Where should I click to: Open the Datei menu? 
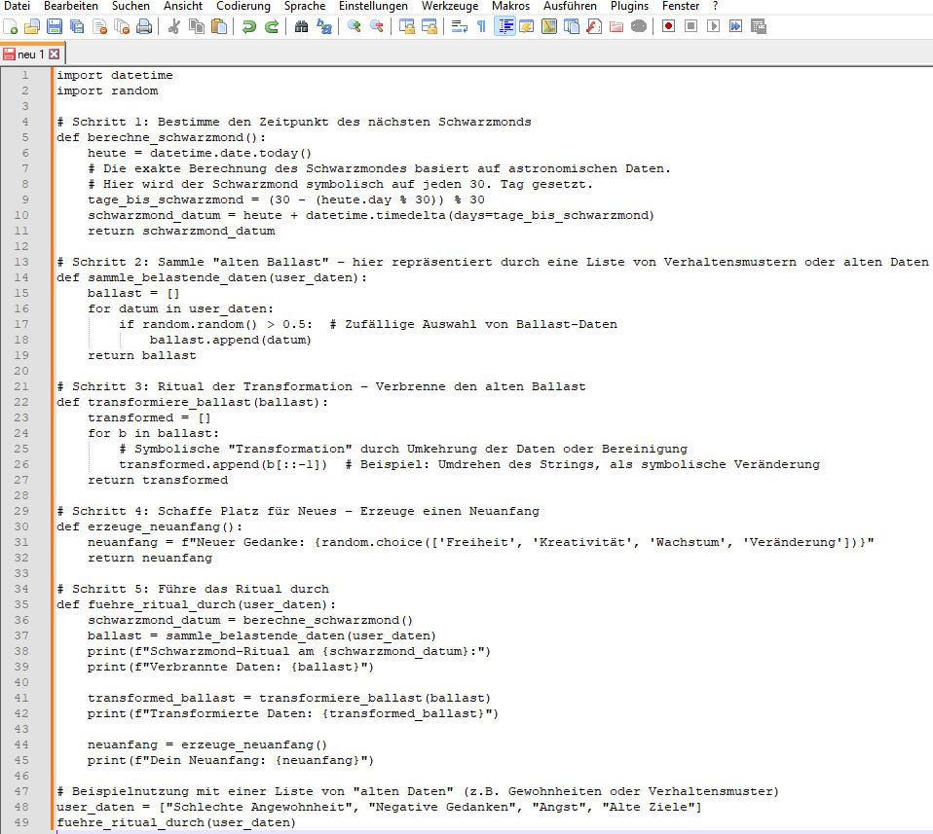click(x=17, y=6)
